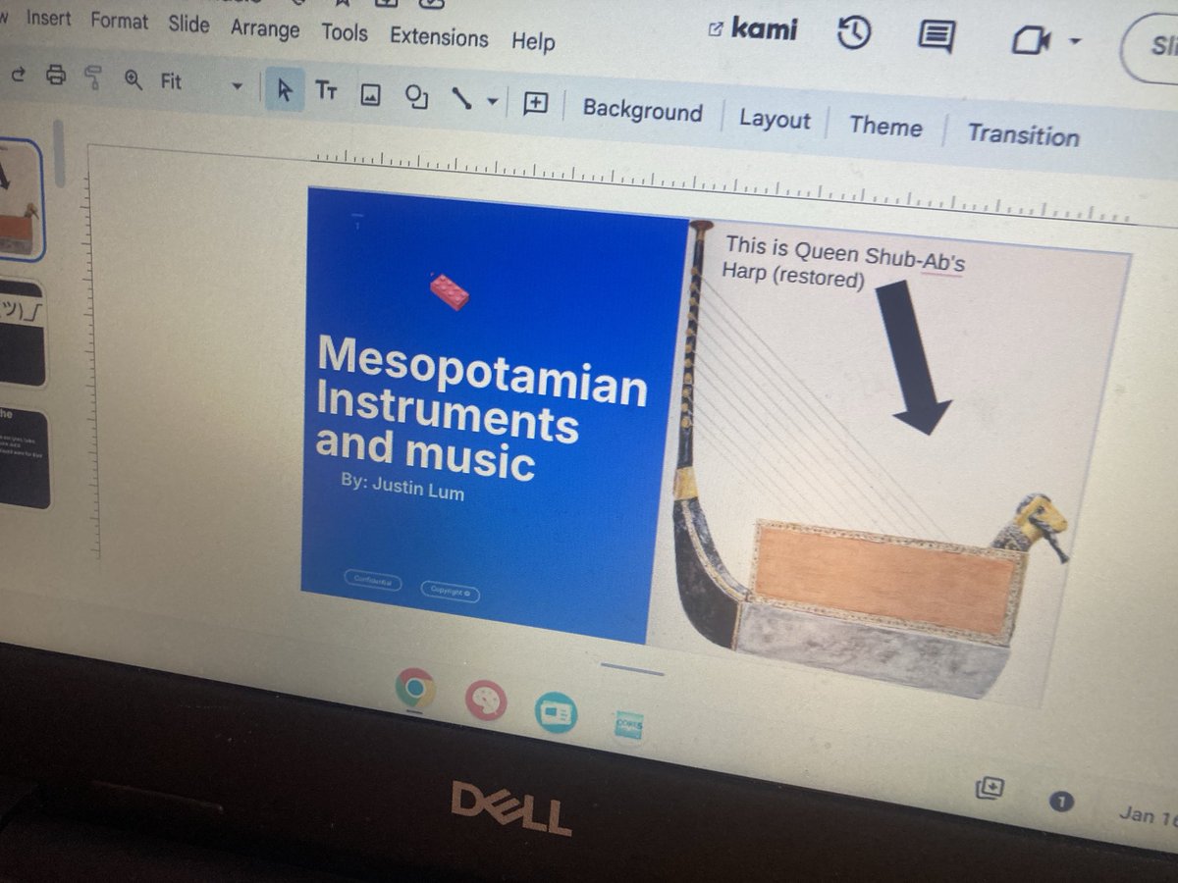
Task: Open the Extensions menu
Action: (x=439, y=37)
